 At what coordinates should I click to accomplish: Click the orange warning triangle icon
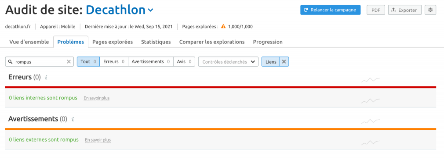(223, 27)
